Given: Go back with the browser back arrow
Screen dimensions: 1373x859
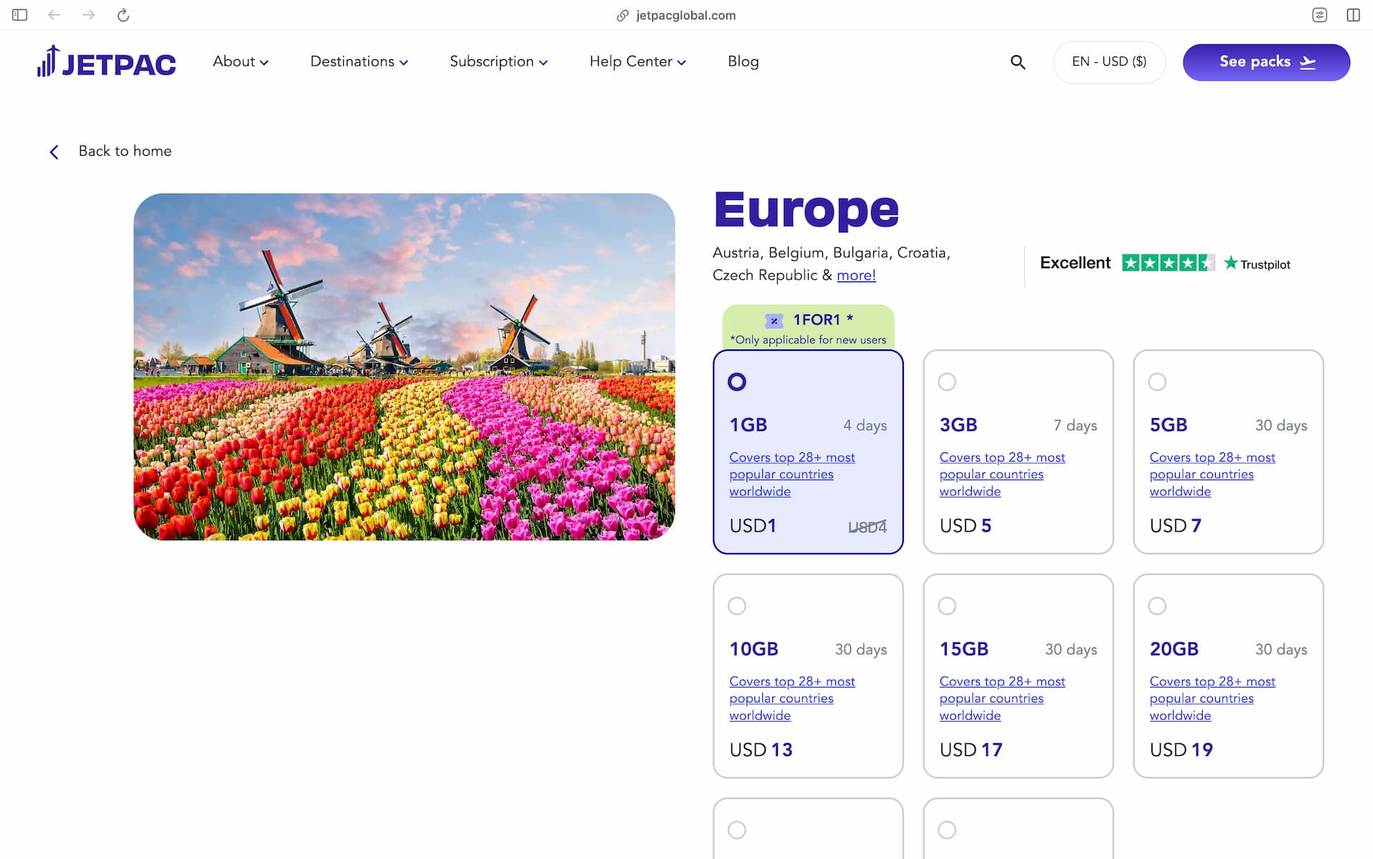Looking at the screenshot, I should tap(54, 15).
